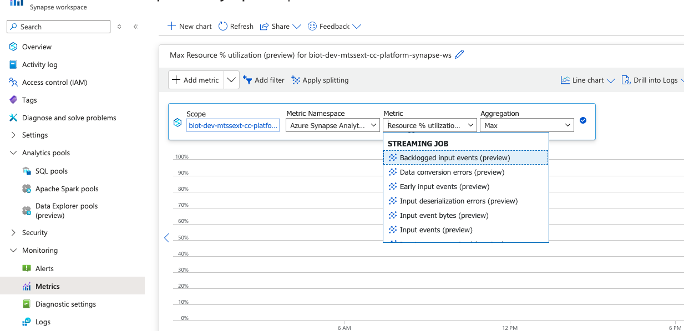Click the Refresh icon in toolbar
The image size is (684, 331).
[223, 26]
